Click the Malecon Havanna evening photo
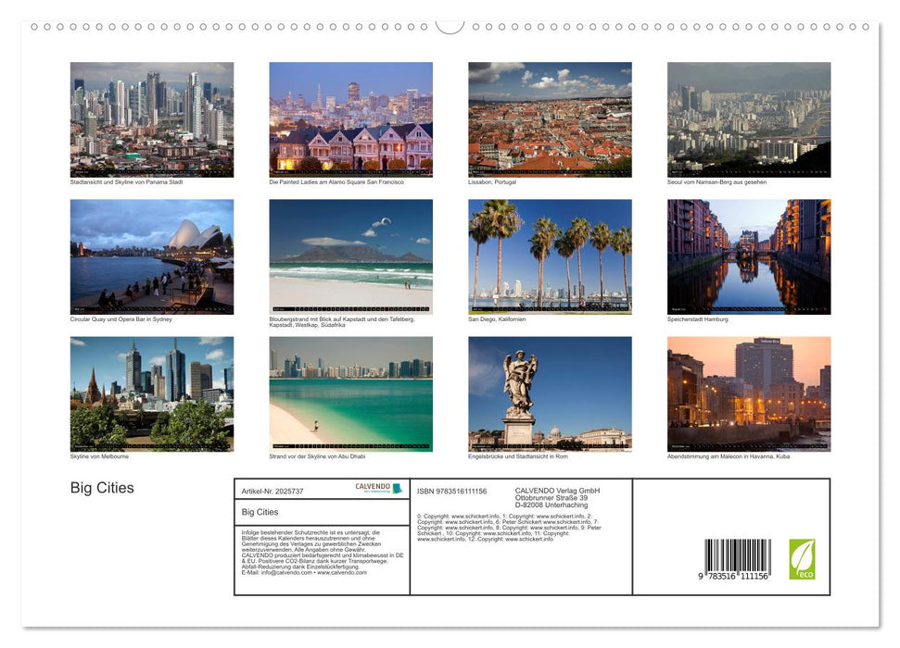The width and height of the screenshot is (900, 648). point(749,393)
